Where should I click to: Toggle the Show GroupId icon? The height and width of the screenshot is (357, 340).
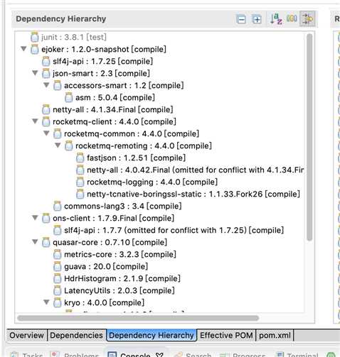click(292, 18)
